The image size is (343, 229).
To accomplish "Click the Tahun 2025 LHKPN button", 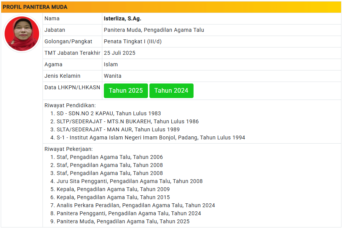I will [x=126, y=91].
